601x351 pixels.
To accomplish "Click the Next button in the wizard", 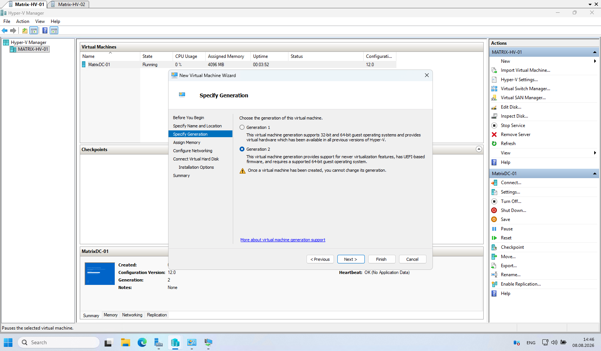I will pyautogui.click(x=351, y=259).
